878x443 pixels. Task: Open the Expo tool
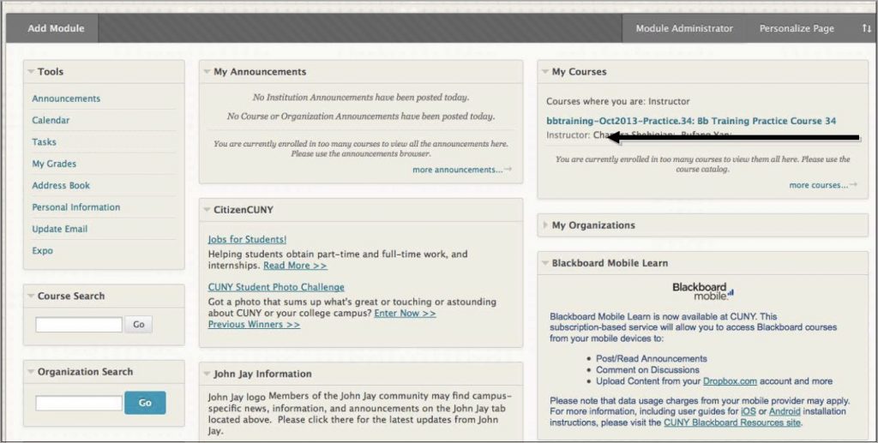pyautogui.click(x=42, y=250)
